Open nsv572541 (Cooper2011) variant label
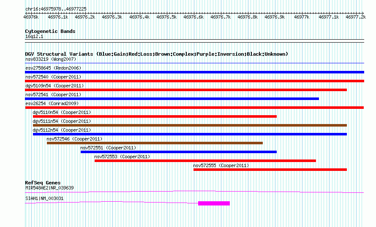The height and width of the screenshot is (227, 376). coord(53,95)
